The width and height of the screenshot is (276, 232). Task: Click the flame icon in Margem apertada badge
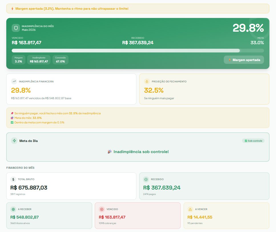pos(229,60)
